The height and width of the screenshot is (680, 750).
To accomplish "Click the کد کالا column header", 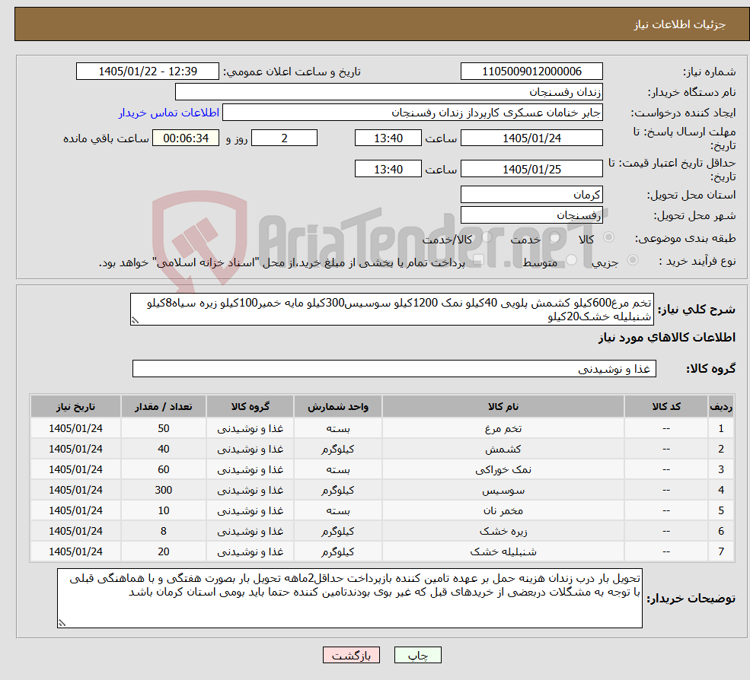I will coord(666,407).
